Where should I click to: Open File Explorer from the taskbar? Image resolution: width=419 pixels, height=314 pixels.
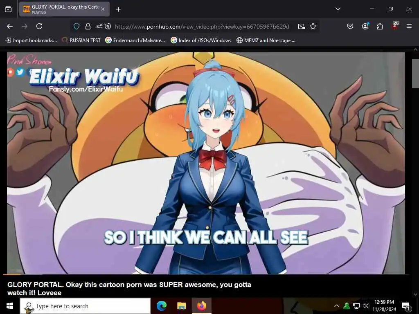click(181, 306)
